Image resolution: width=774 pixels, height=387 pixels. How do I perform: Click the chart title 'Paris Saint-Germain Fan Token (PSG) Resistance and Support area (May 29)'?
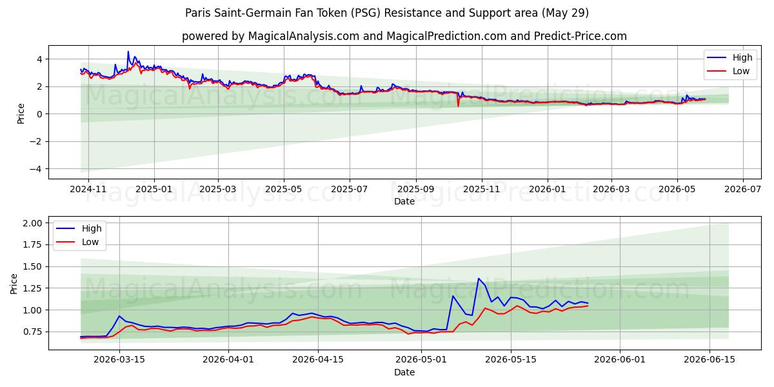[x=387, y=13]
